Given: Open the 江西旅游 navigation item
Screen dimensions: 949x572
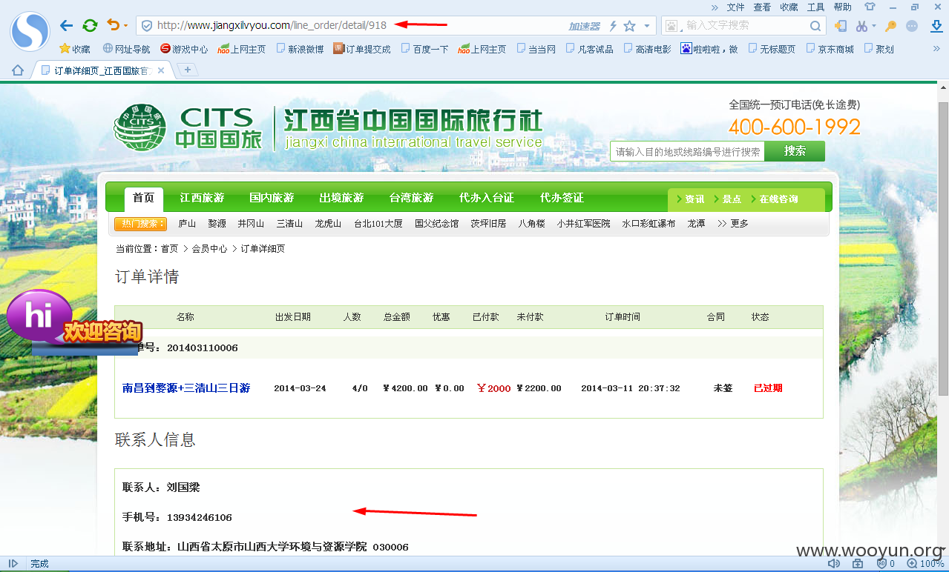Looking at the screenshot, I should (x=202, y=198).
